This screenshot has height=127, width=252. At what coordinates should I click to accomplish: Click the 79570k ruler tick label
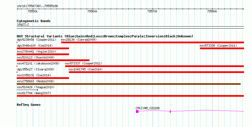click(152, 11)
